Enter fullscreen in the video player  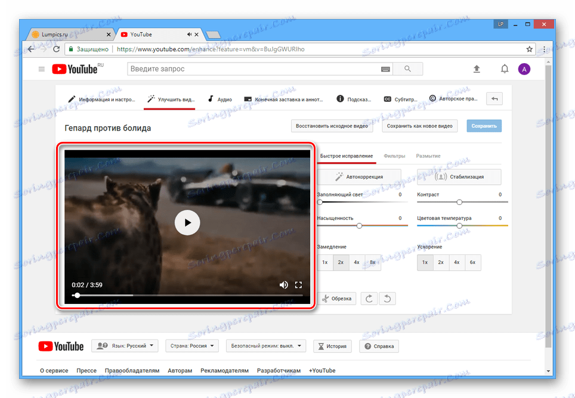298,285
